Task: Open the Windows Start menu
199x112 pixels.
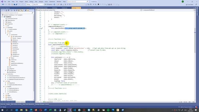Action: (2, 110)
